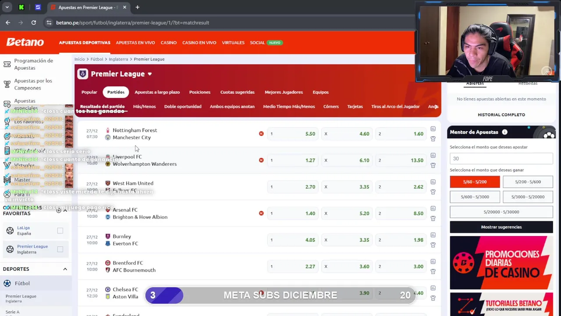Image resolution: width=561 pixels, height=316 pixels.
Task: Open Cuotas sugeridas tab
Action: coord(237,92)
